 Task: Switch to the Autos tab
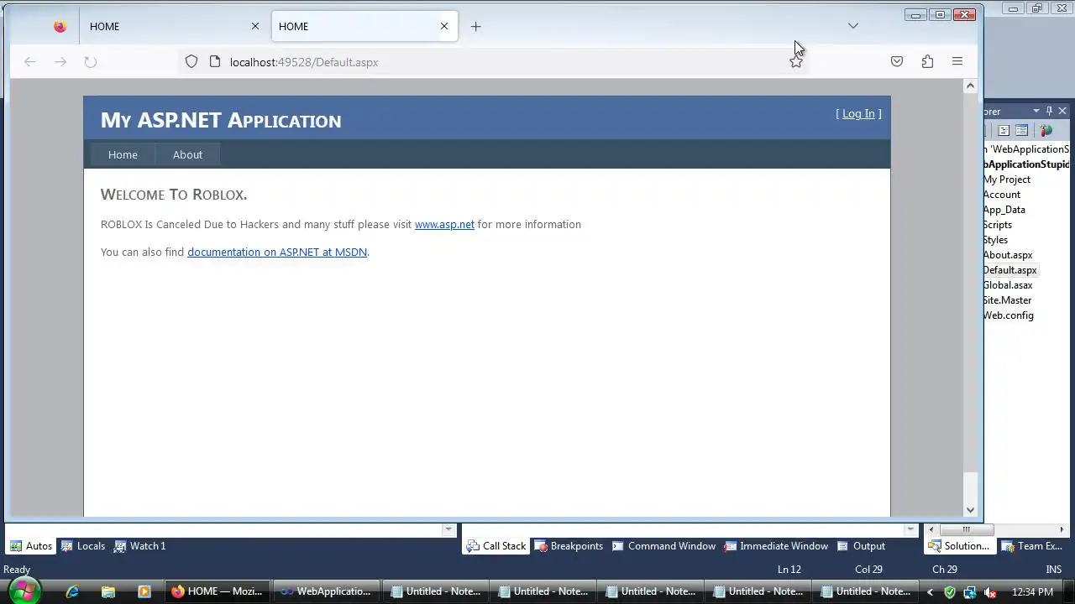[x=31, y=546]
